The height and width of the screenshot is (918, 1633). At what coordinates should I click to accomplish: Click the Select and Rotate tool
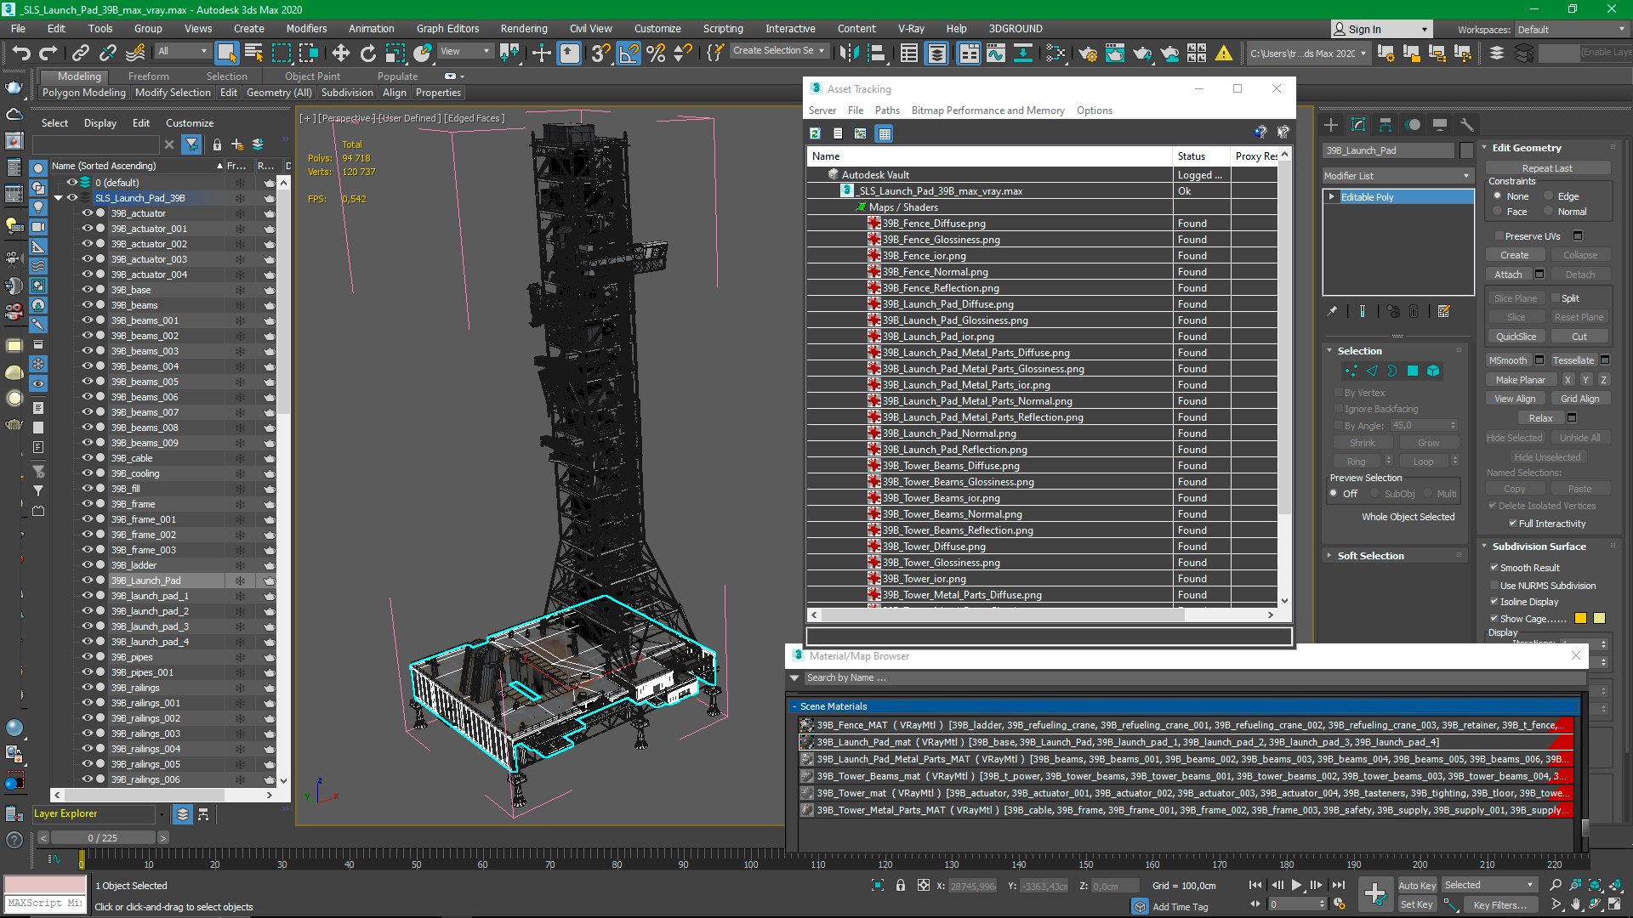click(x=367, y=53)
